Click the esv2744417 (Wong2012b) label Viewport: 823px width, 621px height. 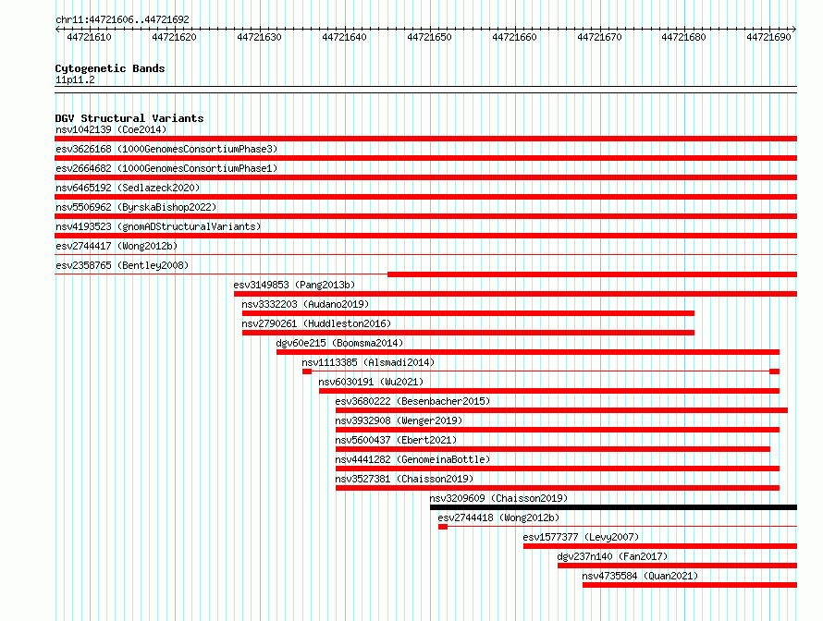click(x=117, y=246)
